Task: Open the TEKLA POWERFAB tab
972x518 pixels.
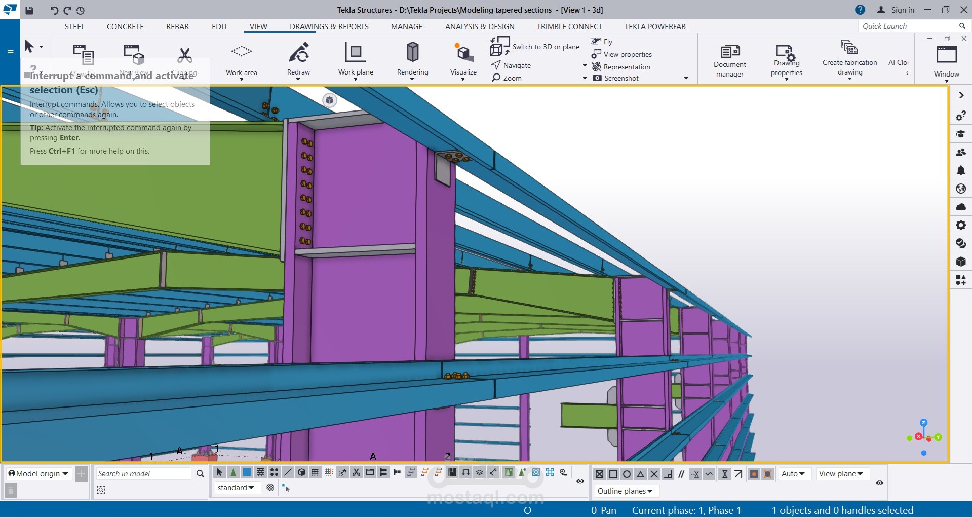Action: (x=655, y=27)
